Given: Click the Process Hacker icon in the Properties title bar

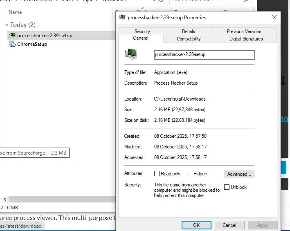Looking at the screenshot, I should [x=122, y=17].
